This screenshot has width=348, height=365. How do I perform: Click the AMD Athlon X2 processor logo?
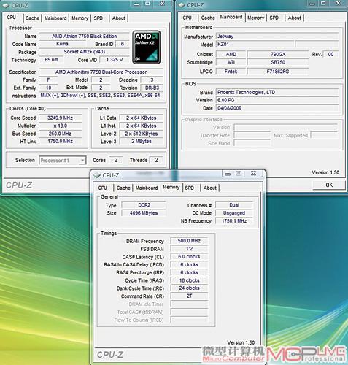pyautogui.click(x=147, y=47)
